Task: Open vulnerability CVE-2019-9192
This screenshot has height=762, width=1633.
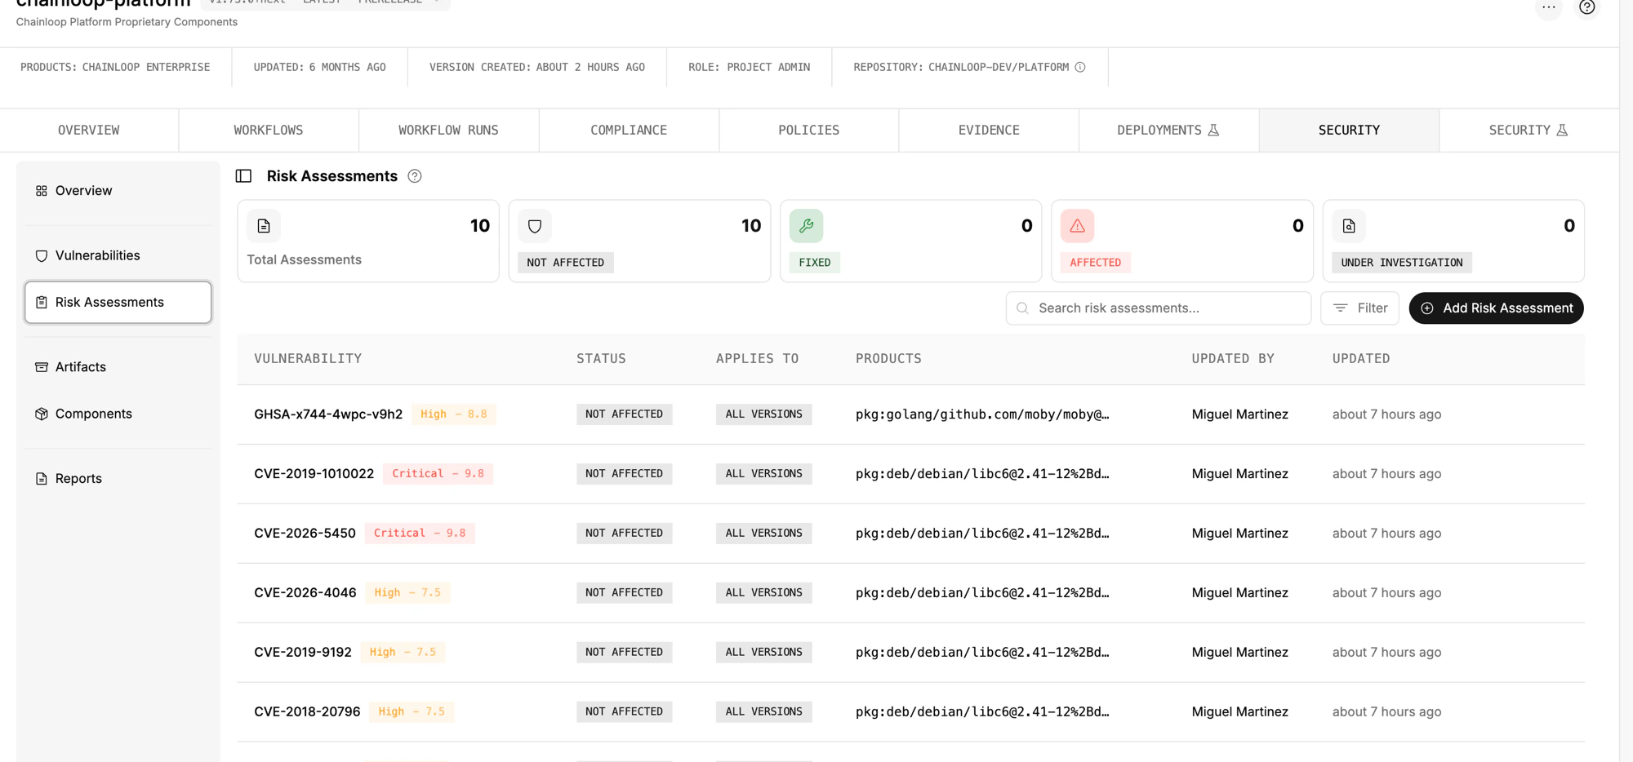Action: point(303,653)
